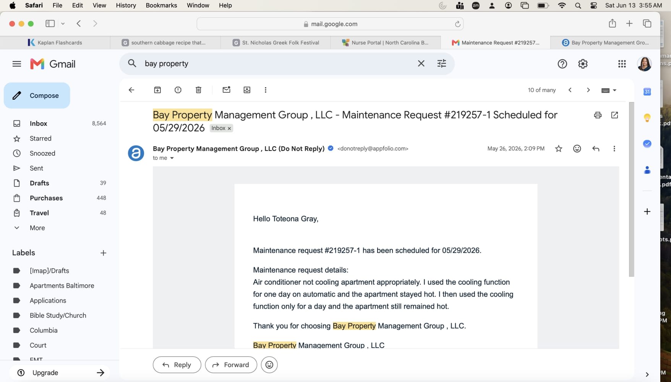Star the Bay Property email
Viewport: 671px width, 382px height.
559,149
